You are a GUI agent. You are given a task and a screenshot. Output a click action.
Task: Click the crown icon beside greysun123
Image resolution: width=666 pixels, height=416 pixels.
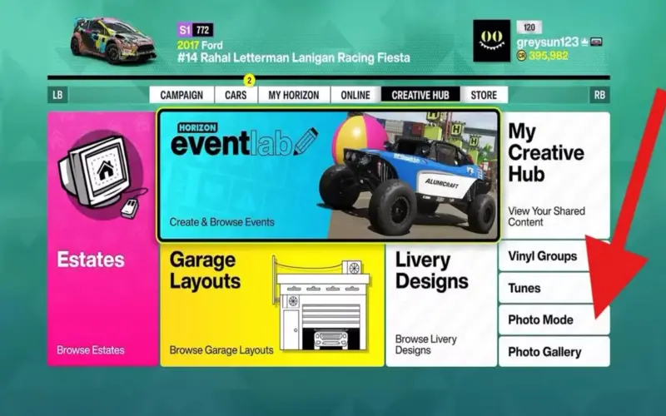(584, 42)
